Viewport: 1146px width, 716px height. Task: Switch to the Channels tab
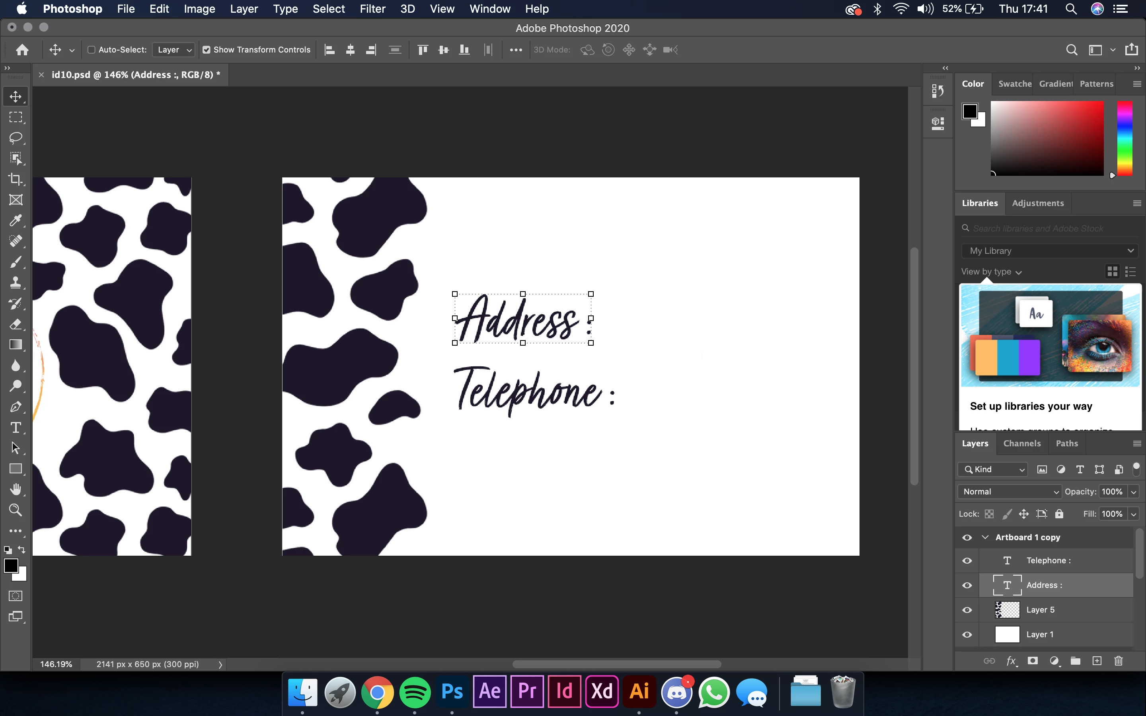(1022, 443)
